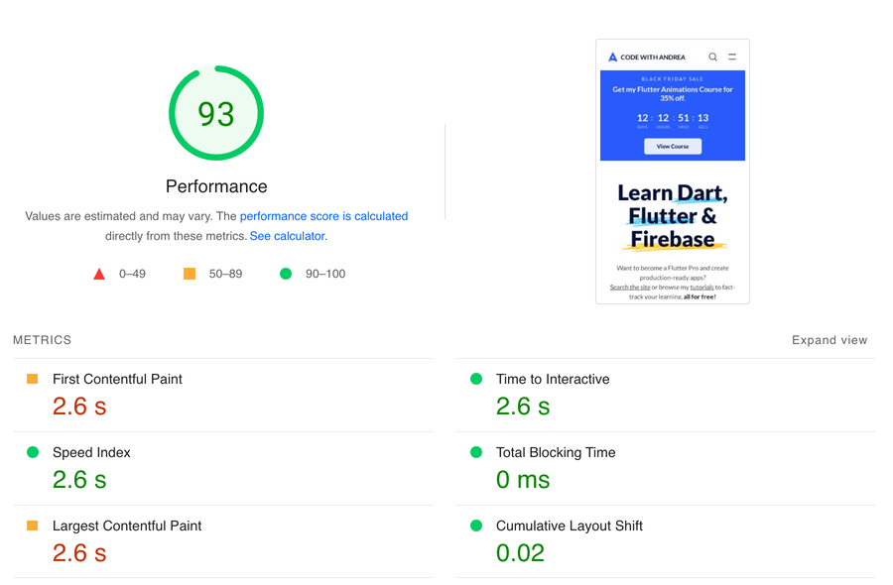Click the '2.6 s' First Contentful Paint value
The width and height of the screenshot is (893, 585).
[x=79, y=407]
